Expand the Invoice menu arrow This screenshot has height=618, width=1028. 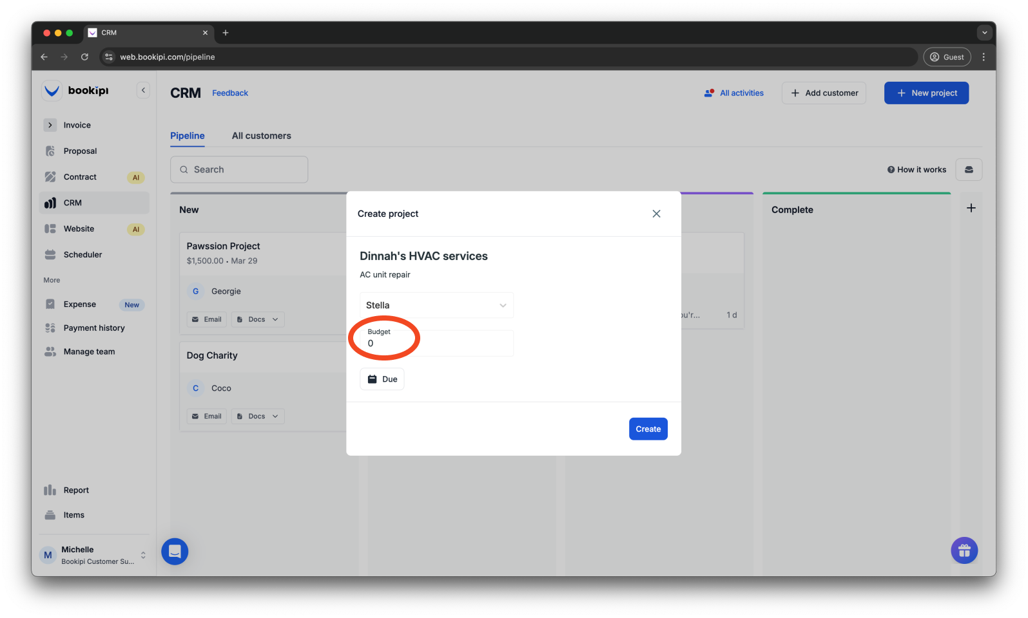[x=50, y=125]
